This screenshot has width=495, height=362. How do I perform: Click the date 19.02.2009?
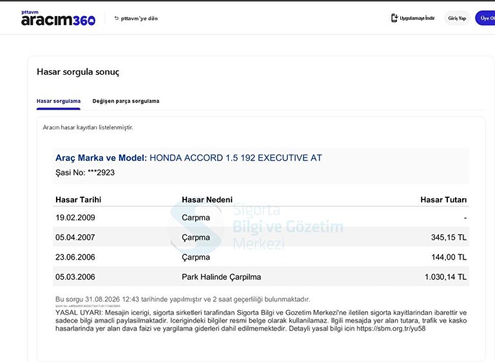pos(75,218)
